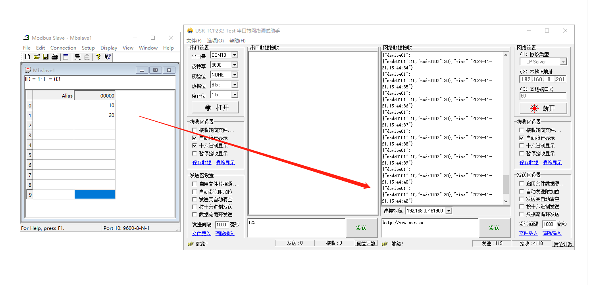Enable network-side 发送完自动清空 checkbox

522,199
